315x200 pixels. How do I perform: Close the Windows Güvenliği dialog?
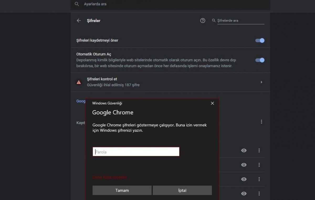tap(212, 103)
